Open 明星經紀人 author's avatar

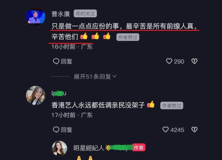coord(60,148)
